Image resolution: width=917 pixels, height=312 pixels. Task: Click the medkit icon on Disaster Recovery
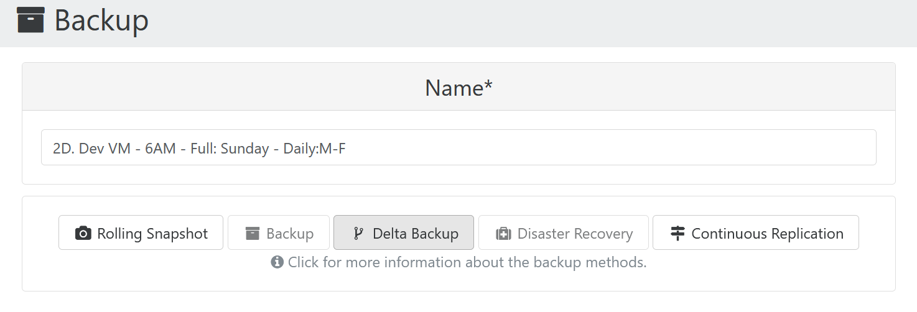coord(503,234)
